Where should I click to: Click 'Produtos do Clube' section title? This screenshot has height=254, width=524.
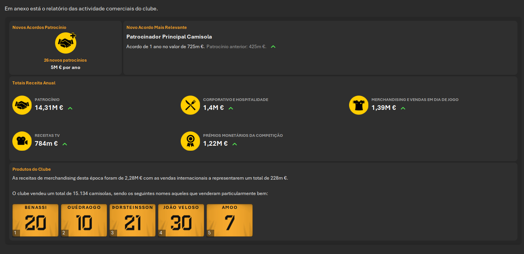click(32, 169)
